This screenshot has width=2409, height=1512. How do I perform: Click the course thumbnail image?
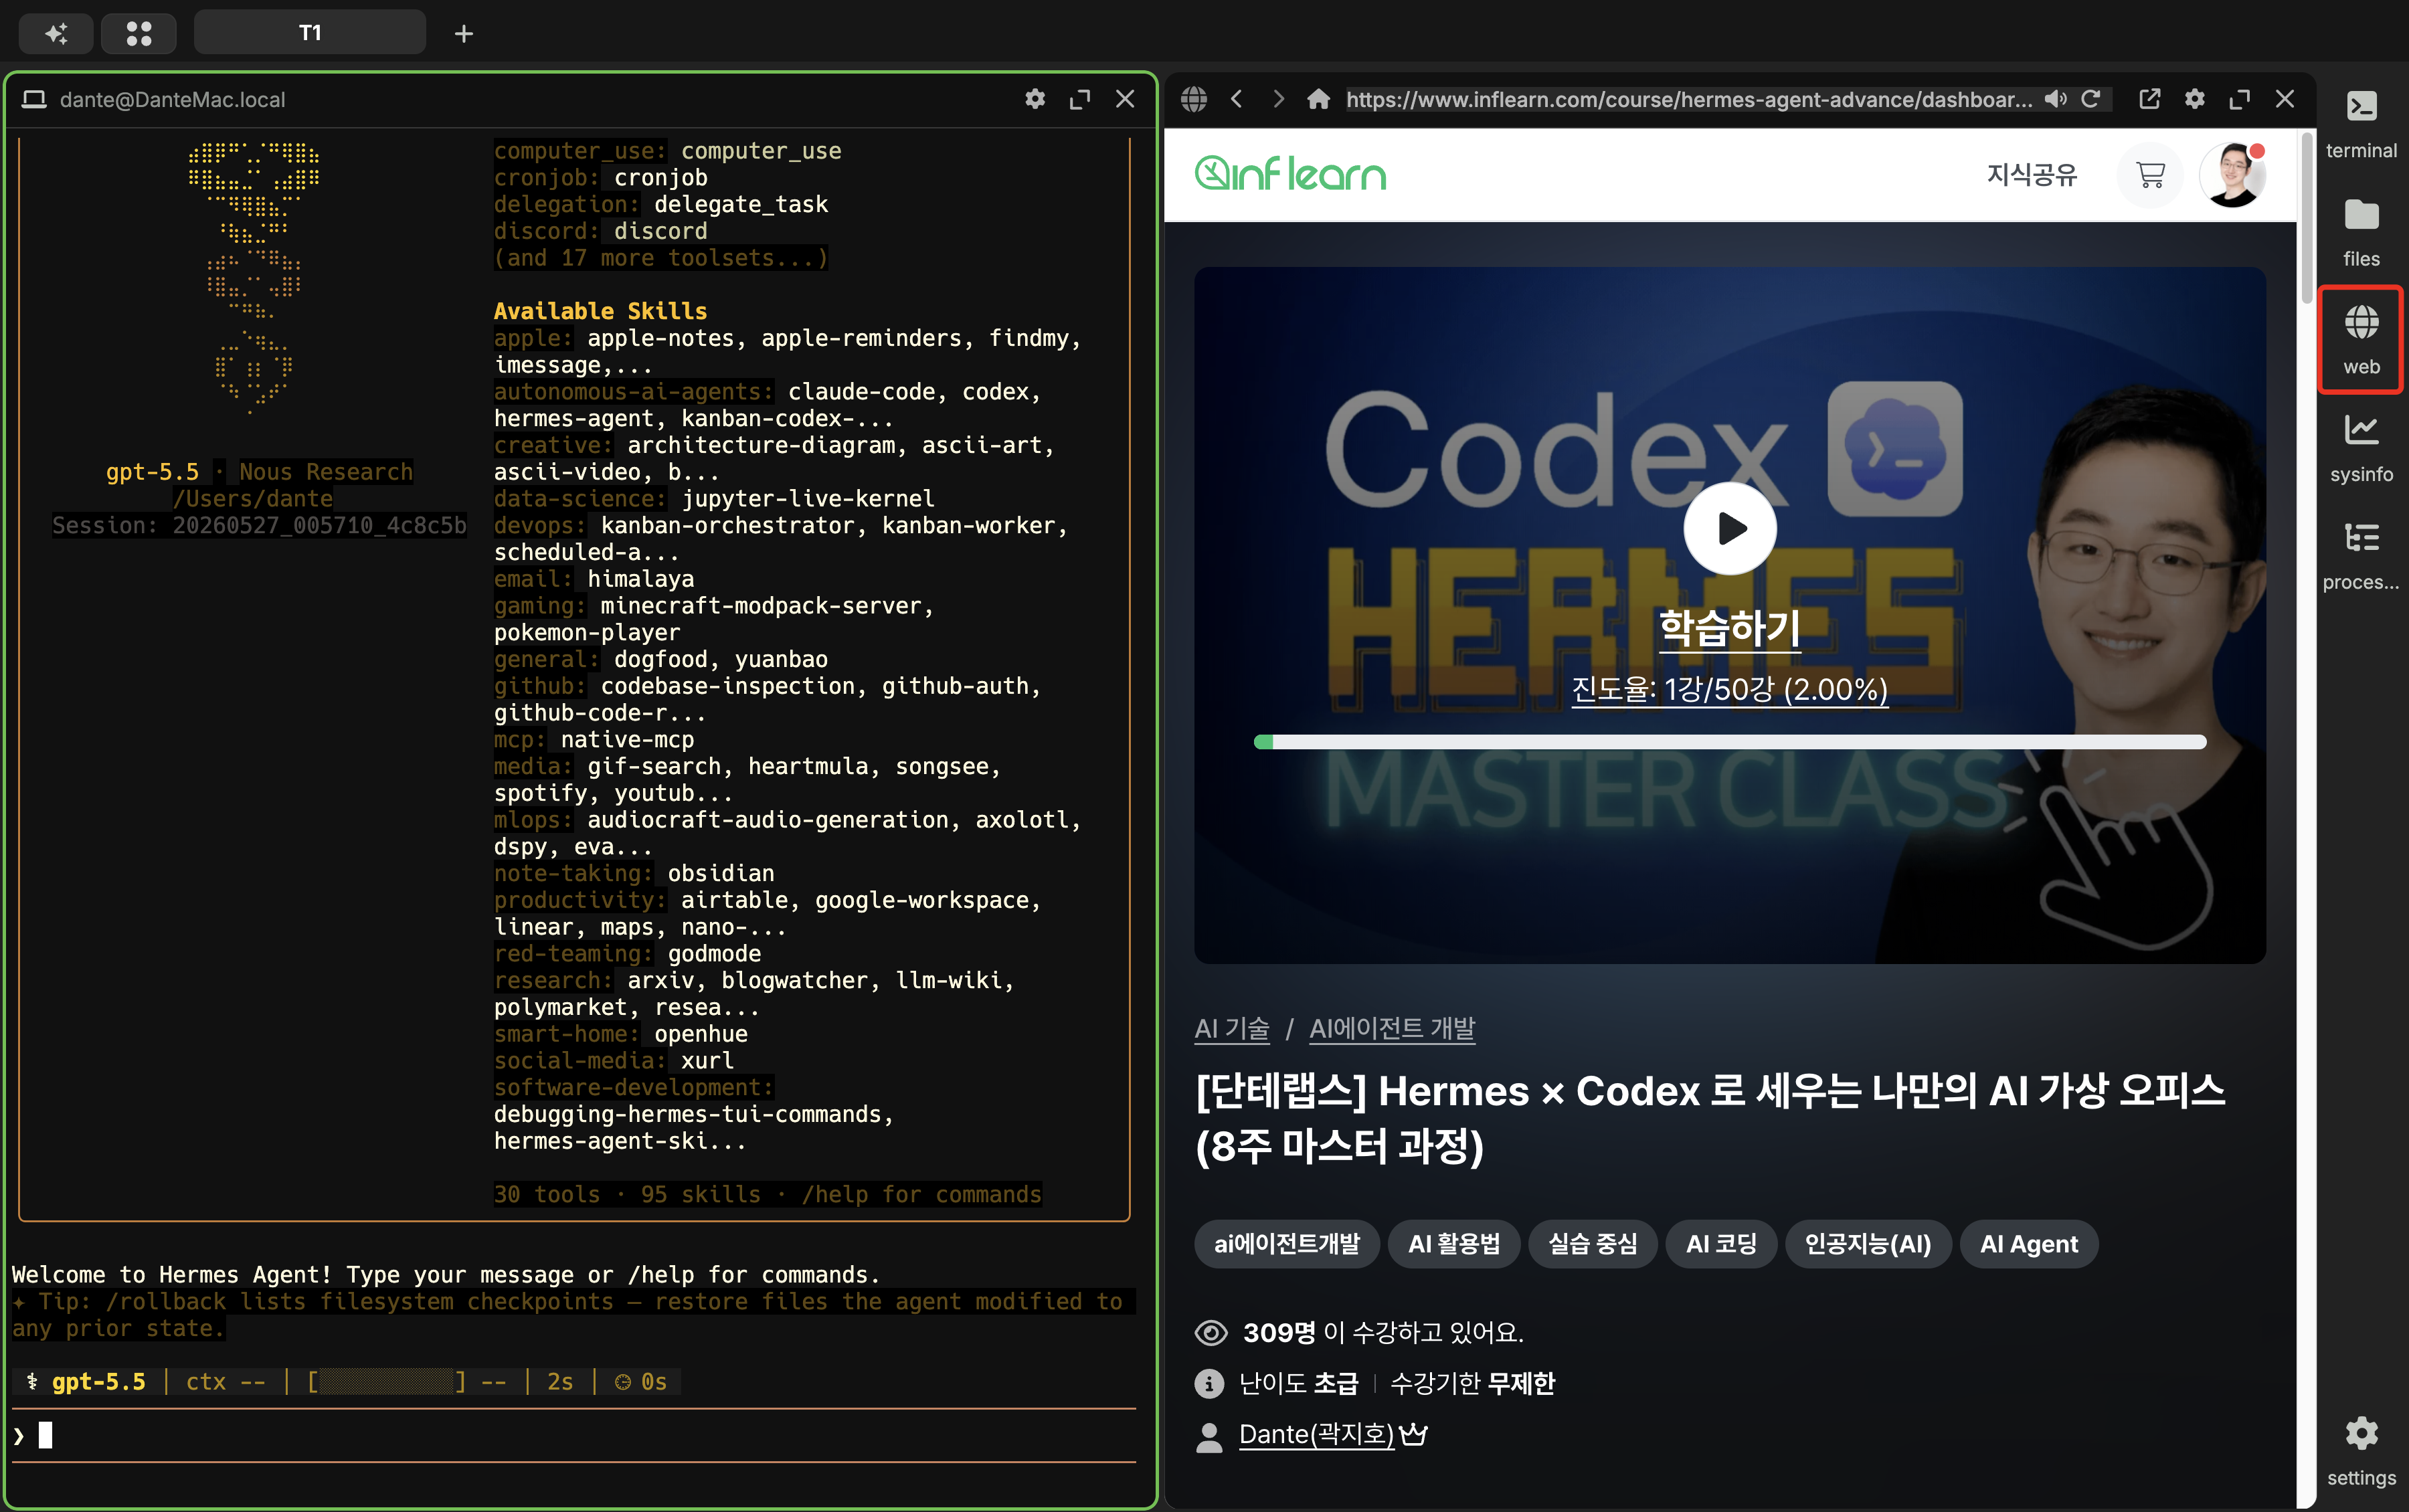click(x=1730, y=615)
